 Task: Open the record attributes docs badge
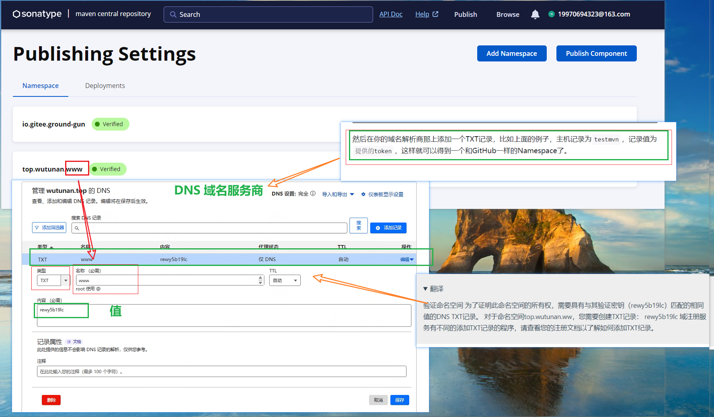pos(74,342)
